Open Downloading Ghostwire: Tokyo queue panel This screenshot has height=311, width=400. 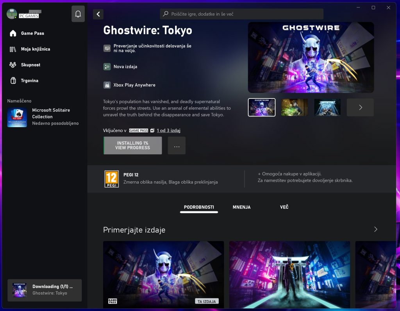(x=45, y=290)
